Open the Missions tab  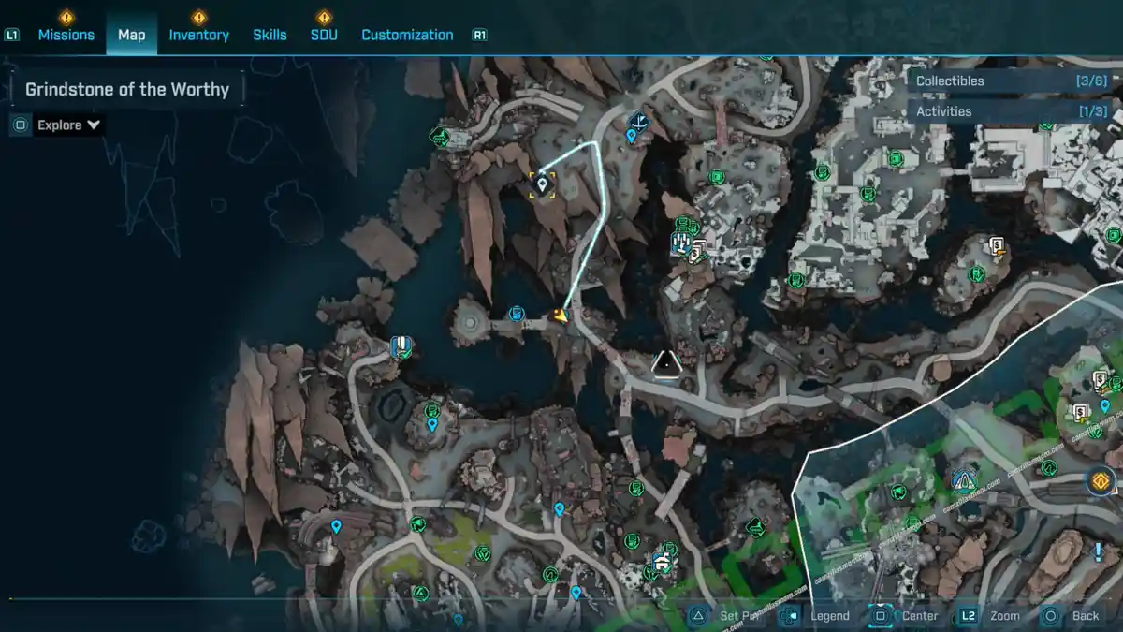[66, 35]
